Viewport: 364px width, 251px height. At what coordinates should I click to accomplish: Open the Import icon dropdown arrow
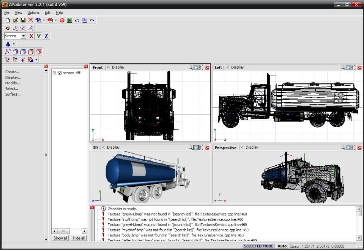pos(44,20)
